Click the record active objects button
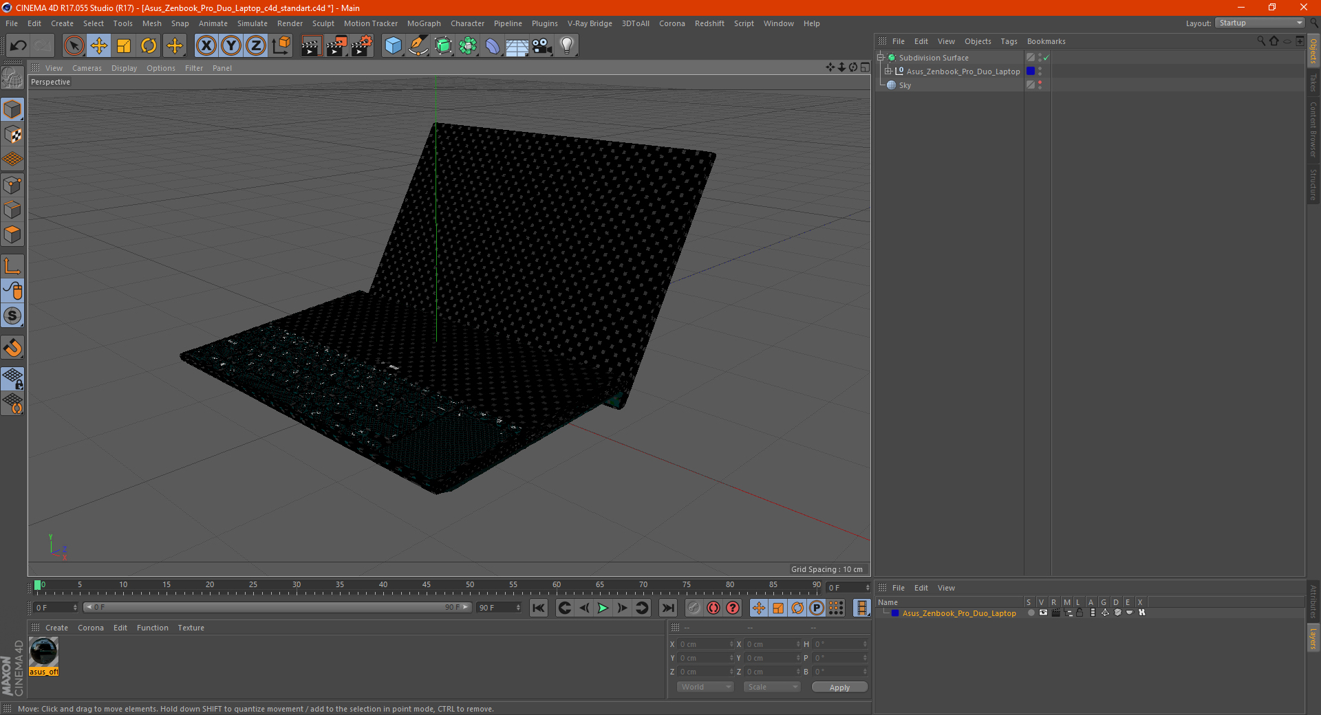The height and width of the screenshot is (715, 1321). pos(694,608)
